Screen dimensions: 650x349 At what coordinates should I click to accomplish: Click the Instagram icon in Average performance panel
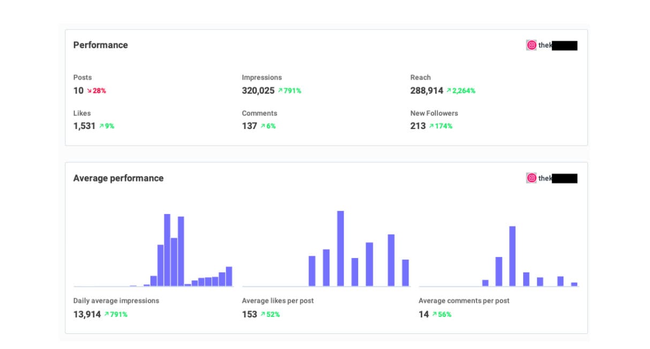[x=531, y=178]
